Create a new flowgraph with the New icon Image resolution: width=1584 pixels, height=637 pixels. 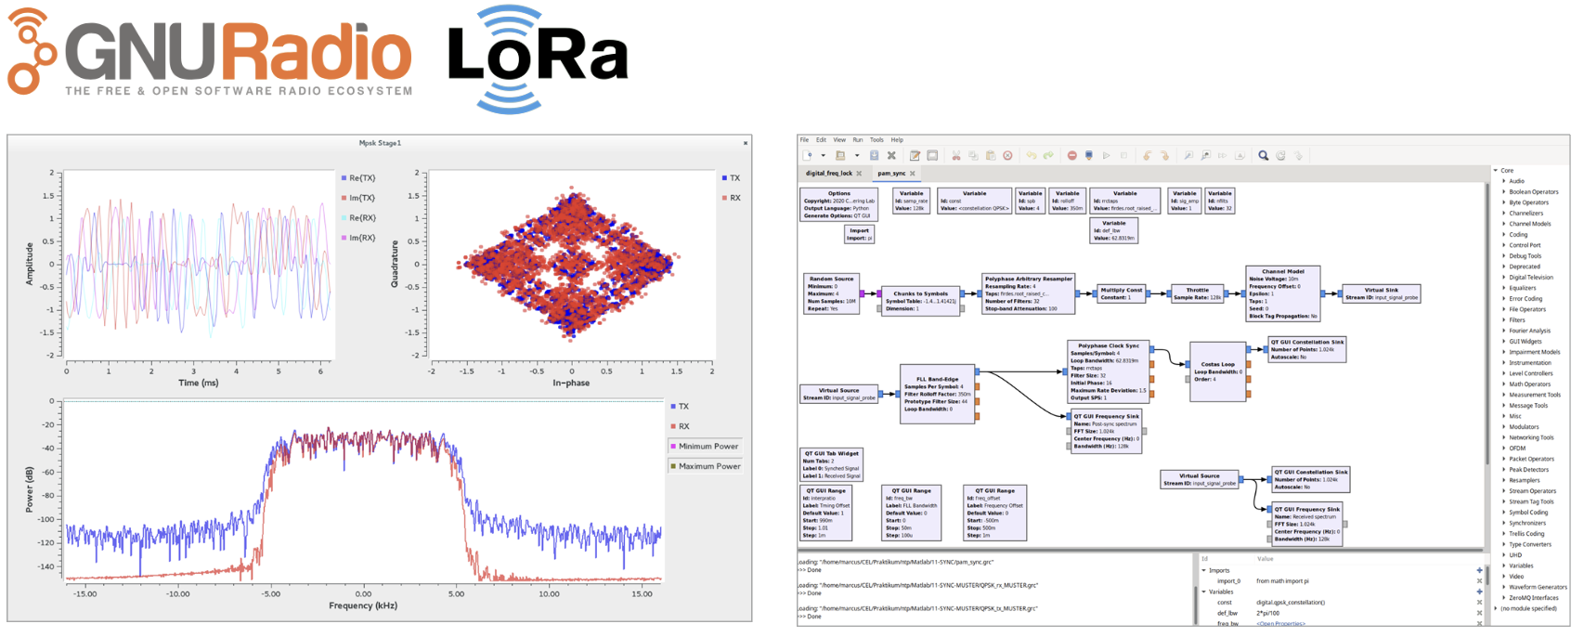tap(808, 156)
